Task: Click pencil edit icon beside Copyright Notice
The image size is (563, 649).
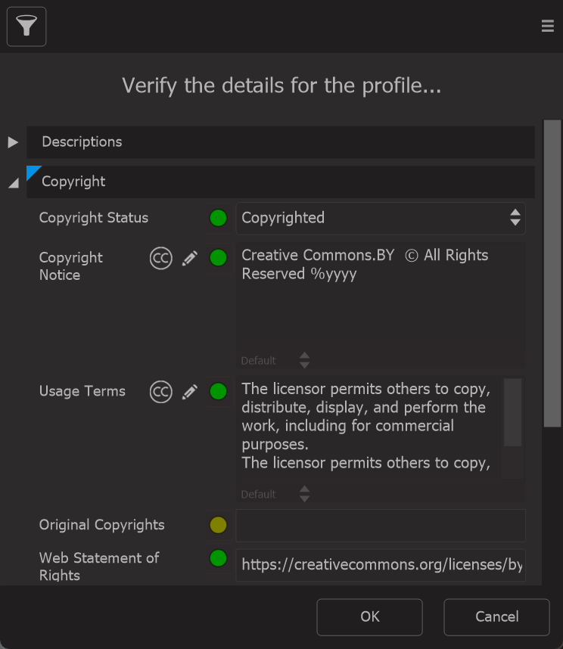Action: tap(190, 258)
